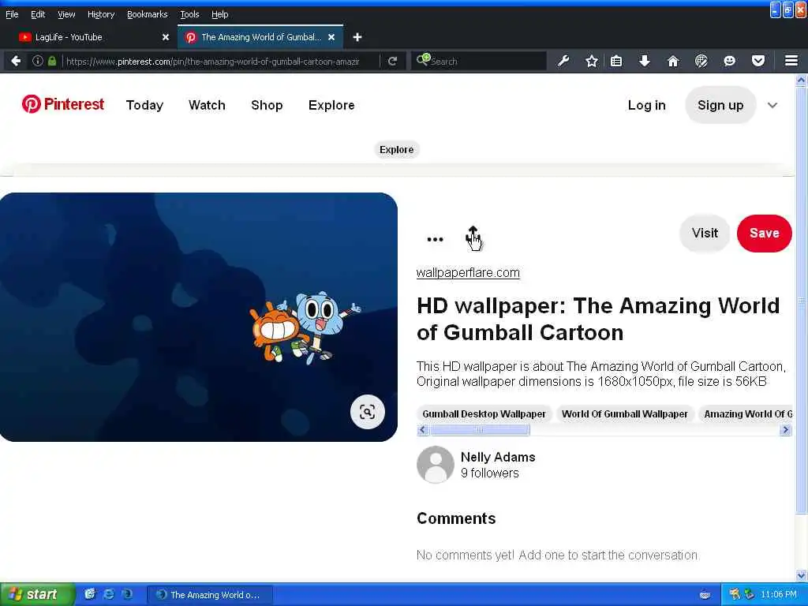Select the World Of Gumball Wallpaper tag

pos(625,413)
